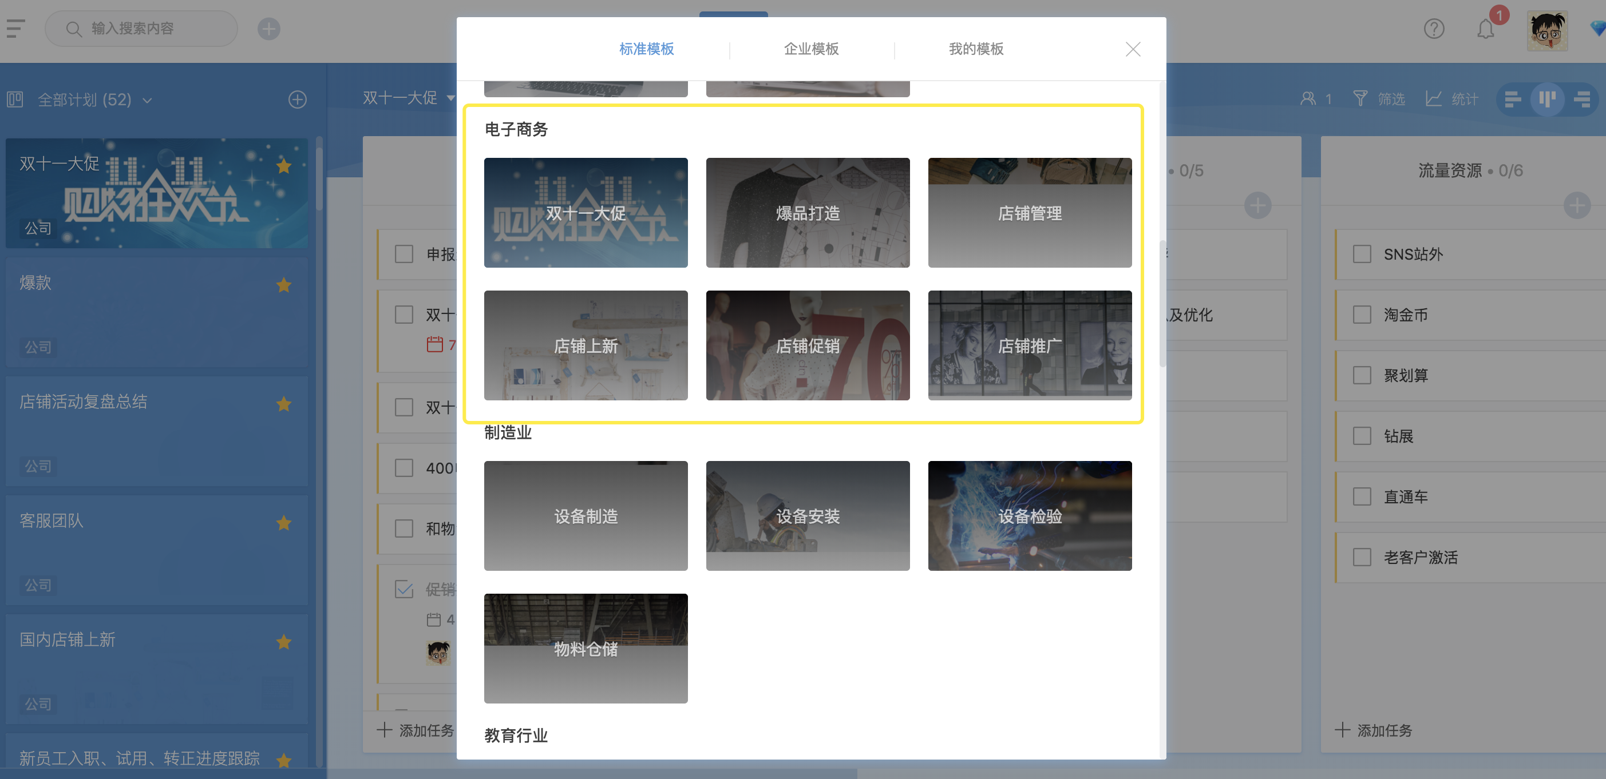Switch to right-aligned list view icon
The height and width of the screenshot is (779, 1606).
coord(1582,99)
